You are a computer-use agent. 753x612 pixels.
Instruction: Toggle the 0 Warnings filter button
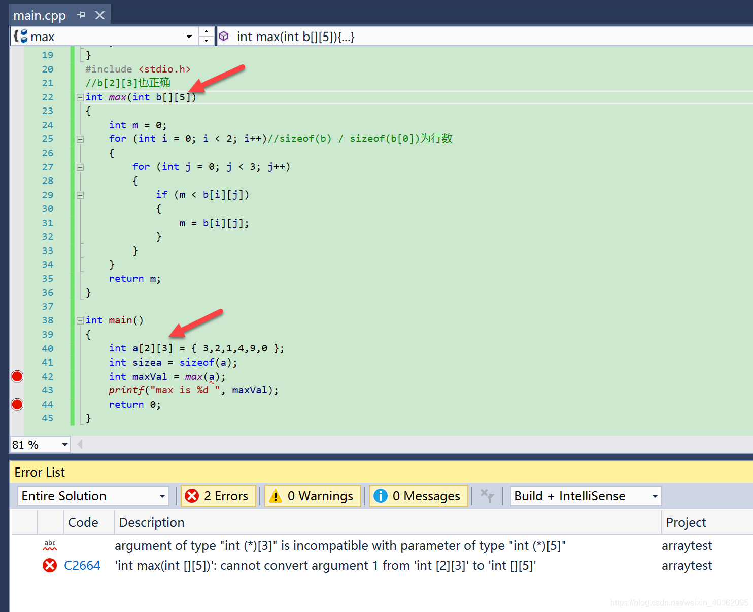313,496
